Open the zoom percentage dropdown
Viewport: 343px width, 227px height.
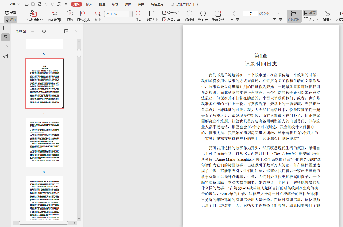pyautogui.click(x=131, y=14)
